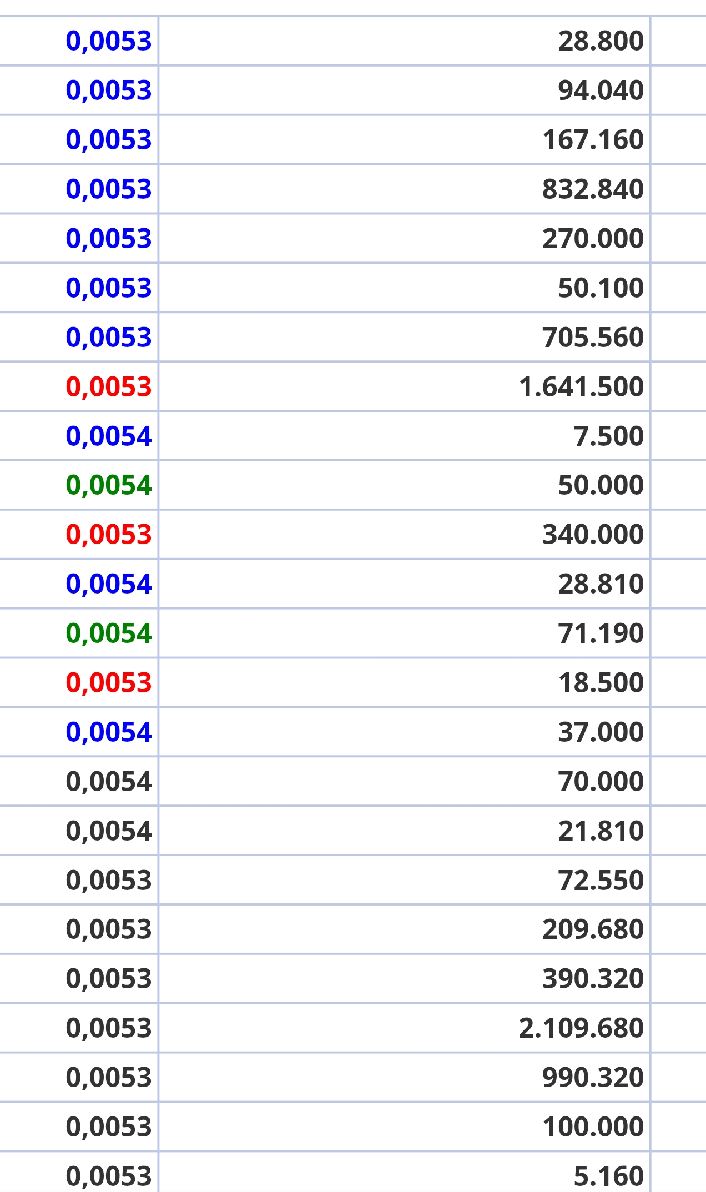Click blue 0,0054 price next to 37.000

pos(109,732)
